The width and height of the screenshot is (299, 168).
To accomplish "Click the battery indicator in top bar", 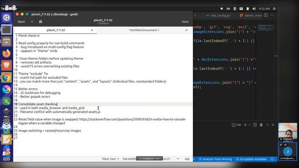I will [248, 9].
